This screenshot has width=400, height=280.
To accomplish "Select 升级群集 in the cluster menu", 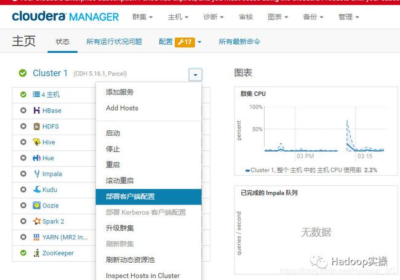I will (x=148, y=228).
